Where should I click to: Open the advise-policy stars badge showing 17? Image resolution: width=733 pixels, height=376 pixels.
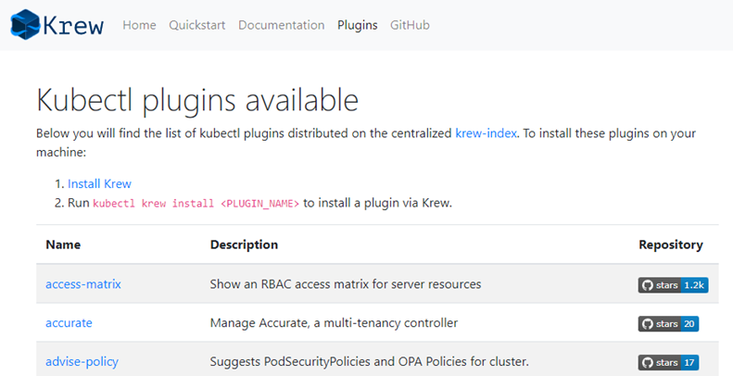668,362
